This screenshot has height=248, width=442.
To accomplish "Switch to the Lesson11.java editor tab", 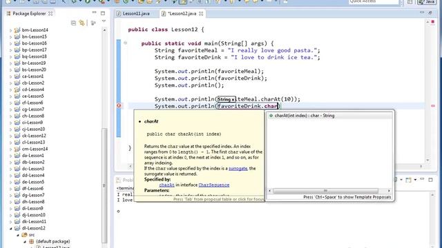I will [x=133, y=14].
